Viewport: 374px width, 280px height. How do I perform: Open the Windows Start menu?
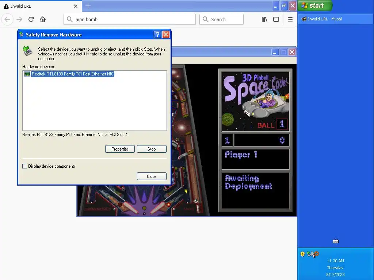pos(315,5)
